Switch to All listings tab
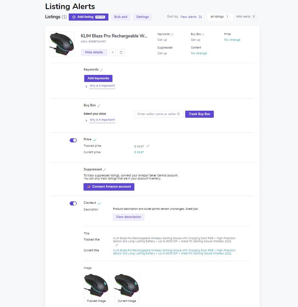The image size is (298, 307). (220, 17)
